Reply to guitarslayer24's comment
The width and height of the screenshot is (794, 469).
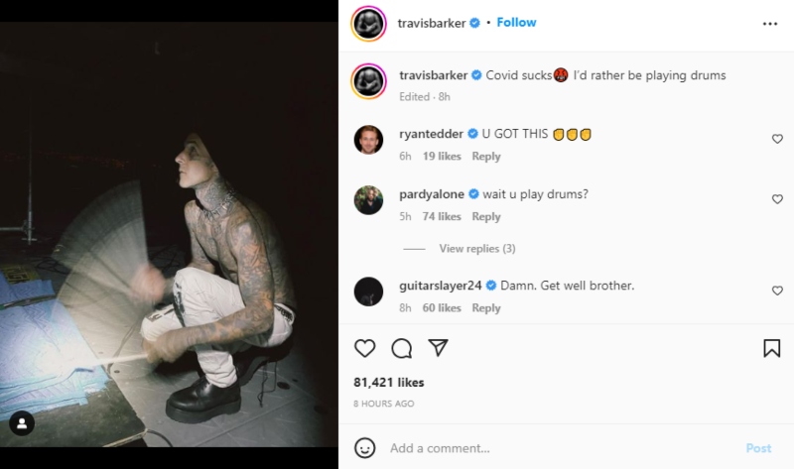coord(486,308)
